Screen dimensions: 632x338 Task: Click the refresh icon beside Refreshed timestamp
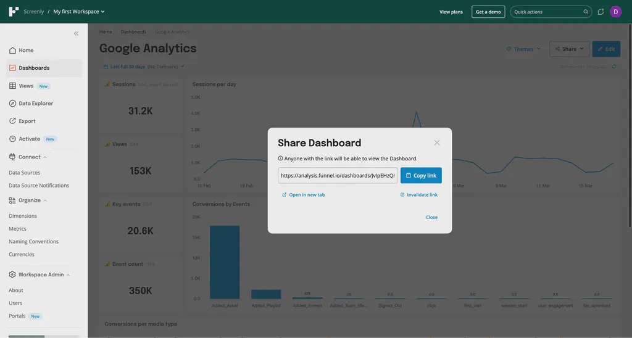pyautogui.click(x=614, y=67)
